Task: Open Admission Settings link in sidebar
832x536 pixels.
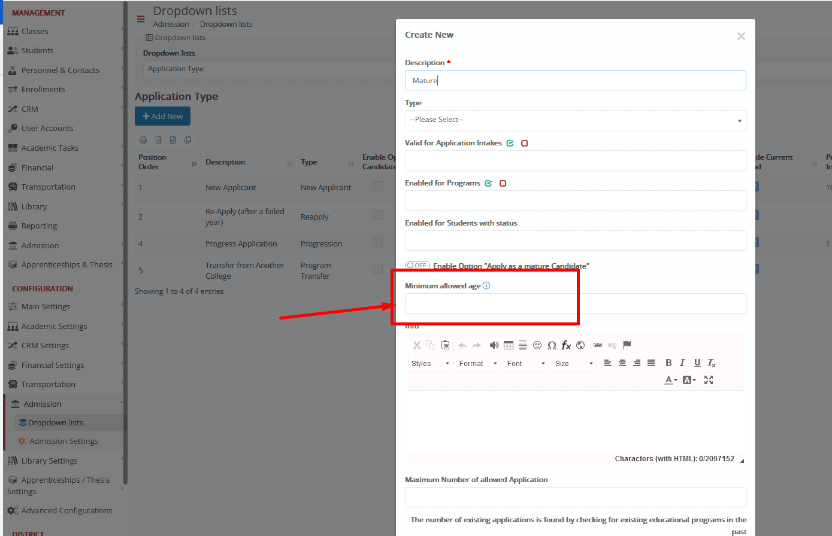Action: click(x=63, y=441)
